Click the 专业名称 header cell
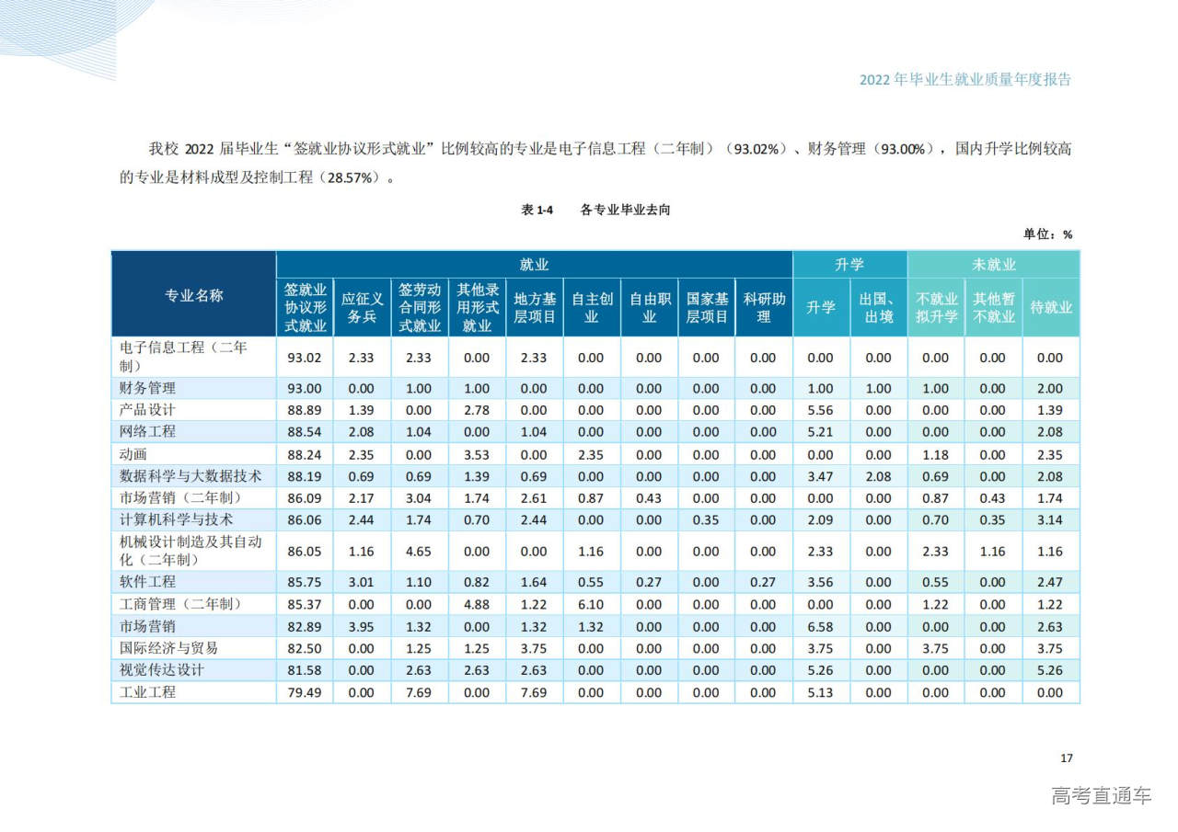Image resolution: width=1178 pixels, height=832 pixels. coord(193,295)
